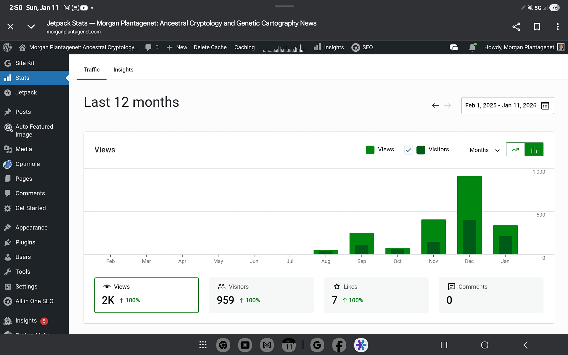Go to previous period with left arrow
568x355 pixels.
coord(435,106)
